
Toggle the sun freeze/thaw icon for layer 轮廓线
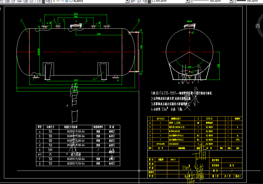coord(58,1)
